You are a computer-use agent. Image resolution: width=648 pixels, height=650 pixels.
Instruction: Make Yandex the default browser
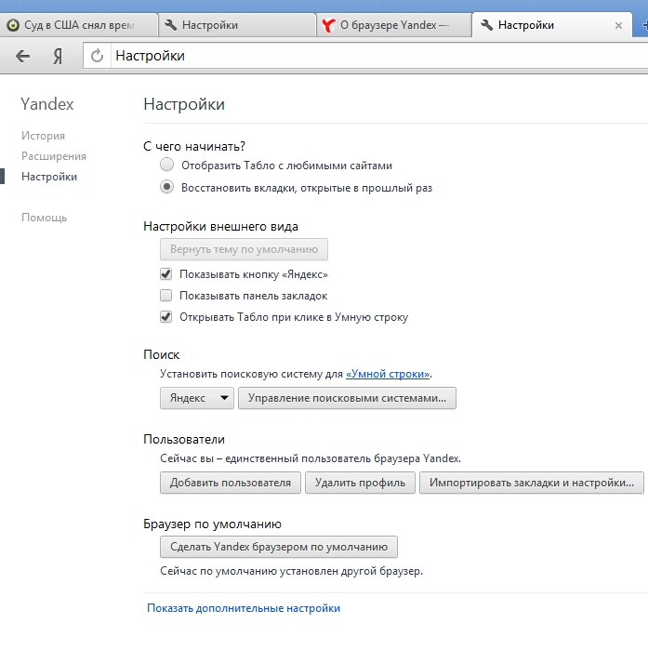click(279, 547)
